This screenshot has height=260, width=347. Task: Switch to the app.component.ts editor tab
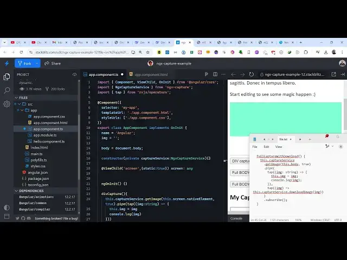[104, 75]
